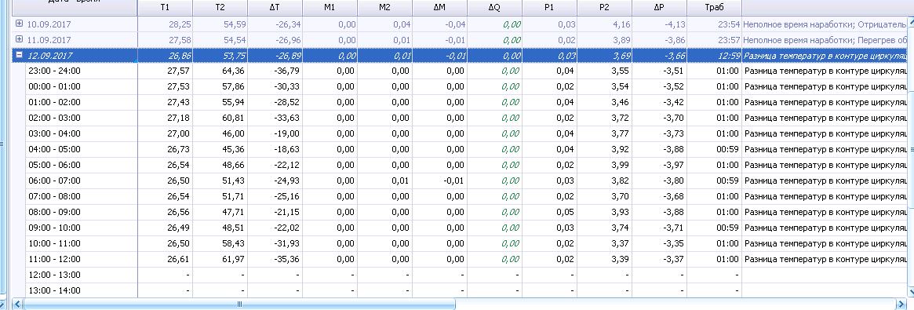This screenshot has width=914, height=310.
Task: Click the P1 column header
Action: pos(550,8)
